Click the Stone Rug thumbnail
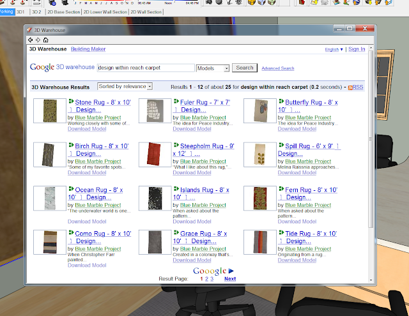The image size is (409, 316). point(50,110)
